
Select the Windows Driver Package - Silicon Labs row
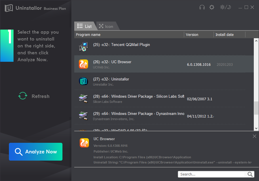coord(160,99)
